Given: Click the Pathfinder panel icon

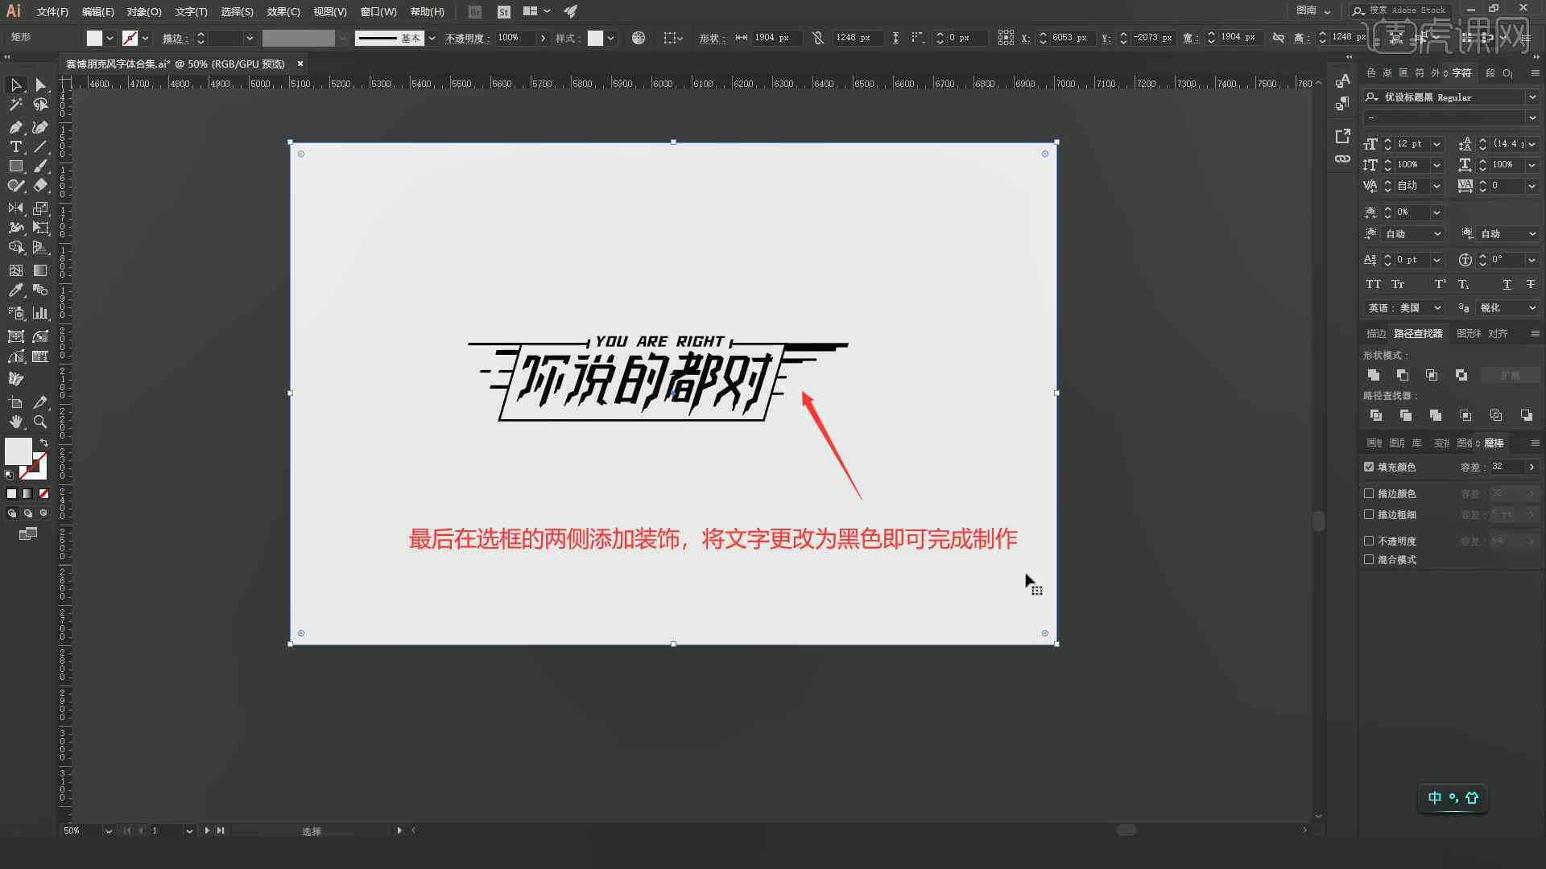Looking at the screenshot, I should point(1420,333).
